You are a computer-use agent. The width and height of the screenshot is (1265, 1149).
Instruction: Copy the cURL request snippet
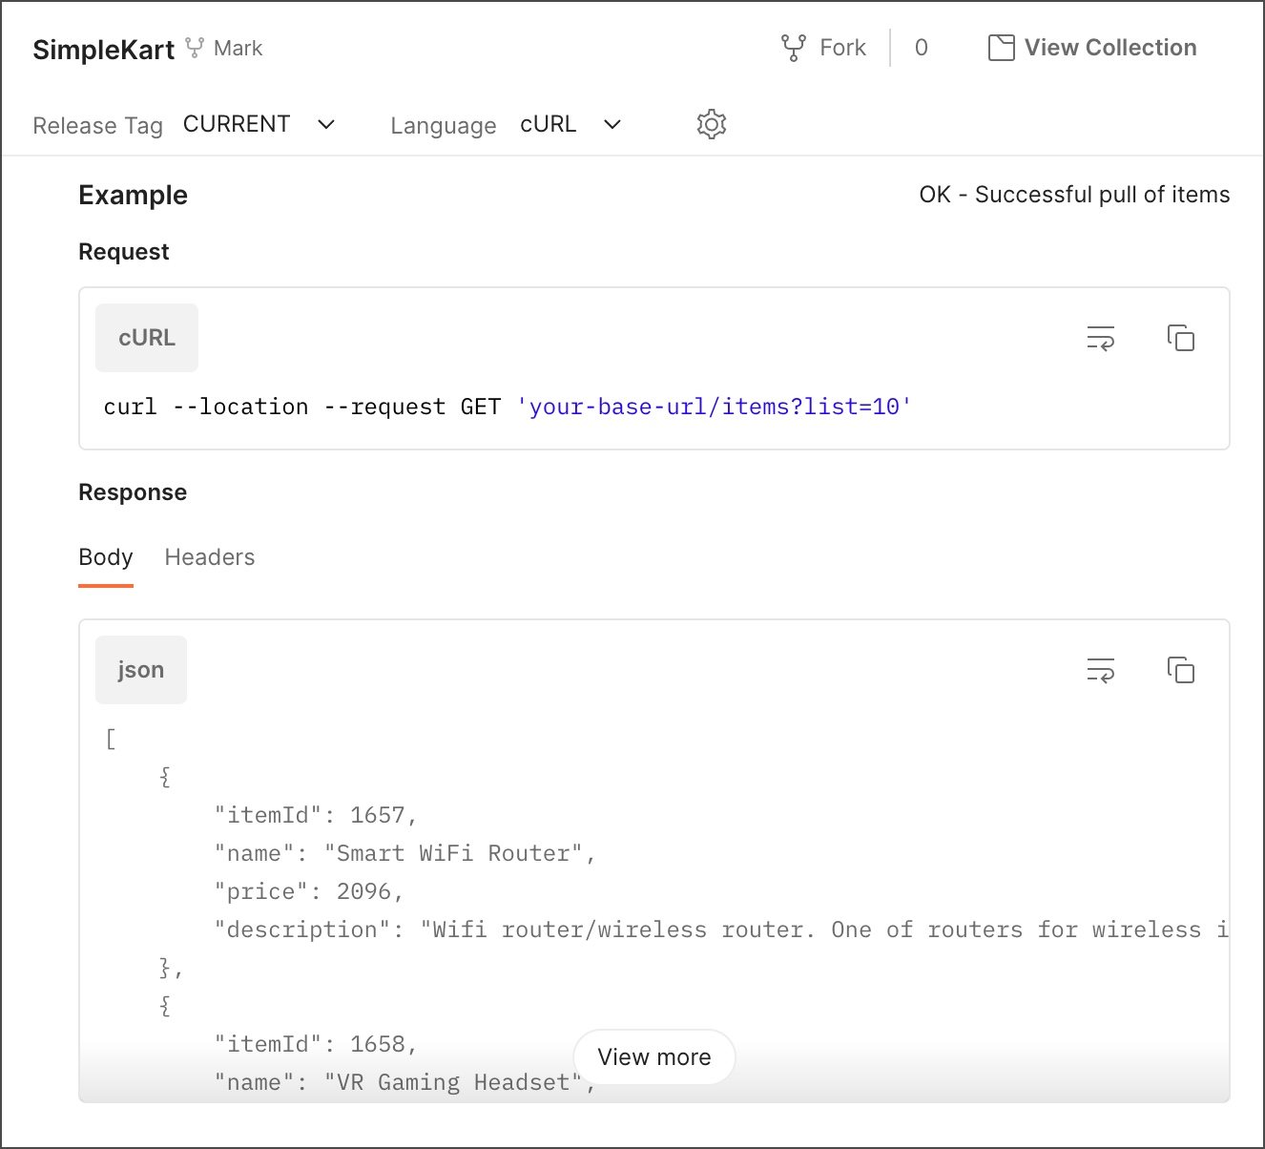click(x=1181, y=338)
